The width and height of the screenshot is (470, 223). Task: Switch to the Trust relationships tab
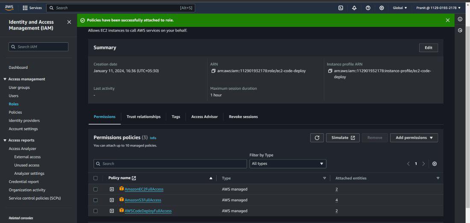coord(144,117)
